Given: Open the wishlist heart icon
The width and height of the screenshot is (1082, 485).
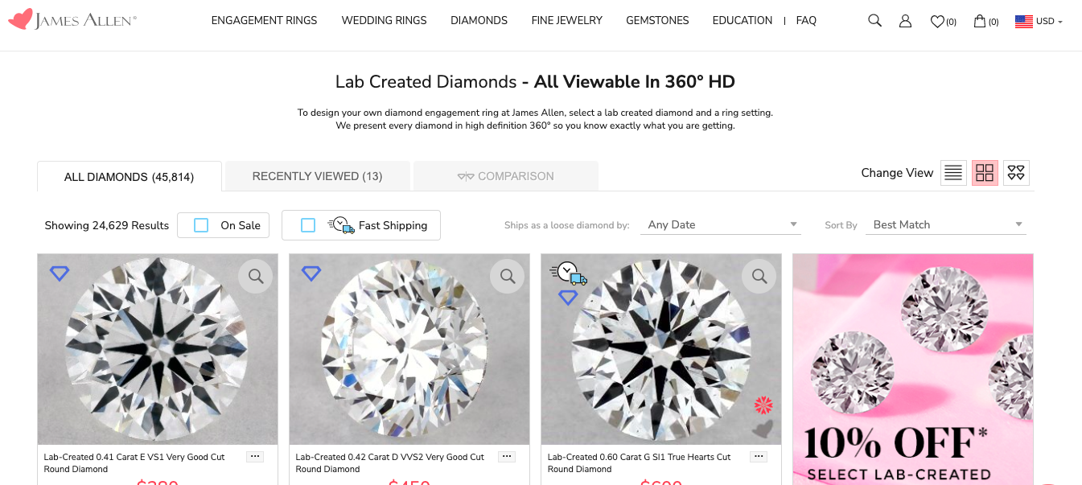Looking at the screenshot, I should pos(937,22).
